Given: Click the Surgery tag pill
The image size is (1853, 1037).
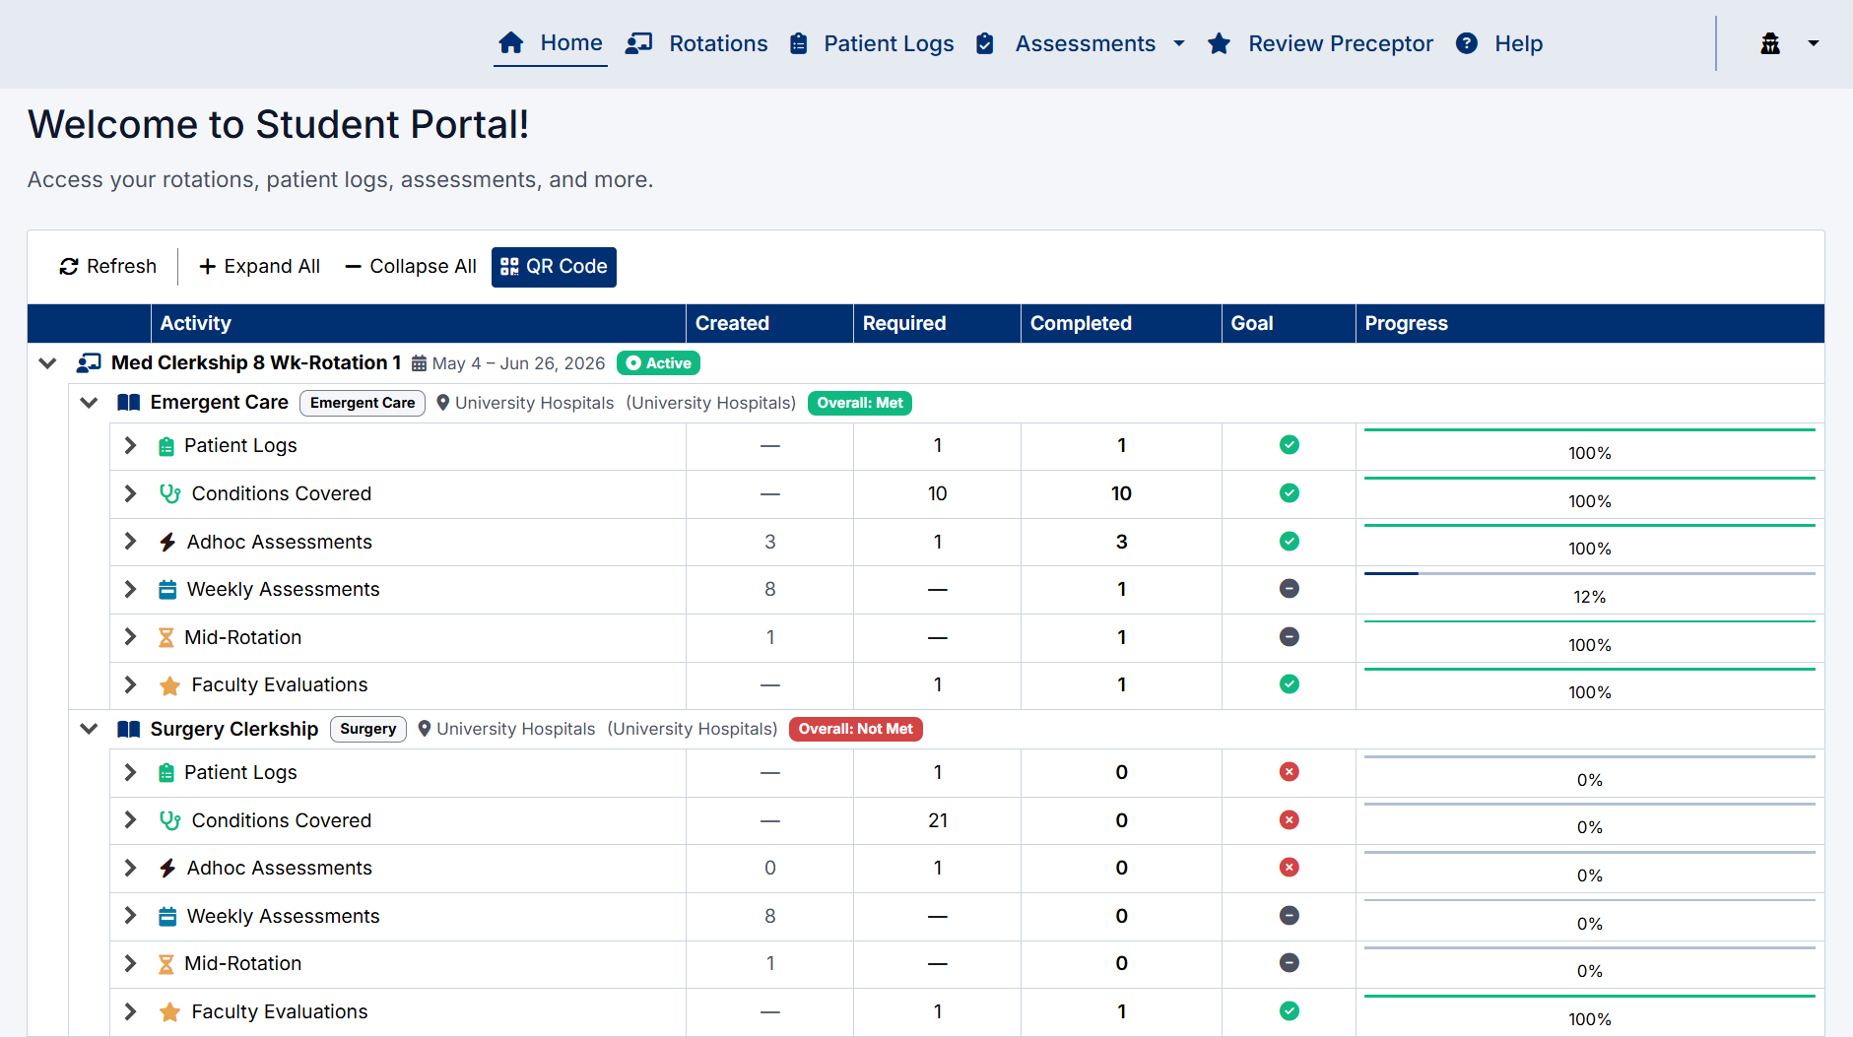Looking at the screenshot, I should (x=367, y=729).
